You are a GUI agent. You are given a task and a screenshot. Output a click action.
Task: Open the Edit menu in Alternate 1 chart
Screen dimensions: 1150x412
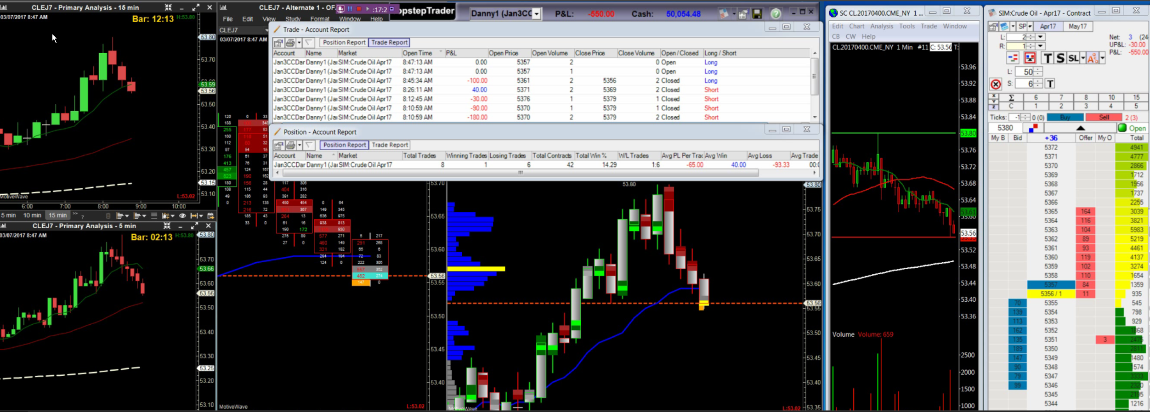248,19
